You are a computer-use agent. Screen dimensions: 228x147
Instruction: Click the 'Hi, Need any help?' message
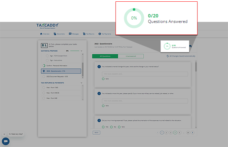click(16, 134)
